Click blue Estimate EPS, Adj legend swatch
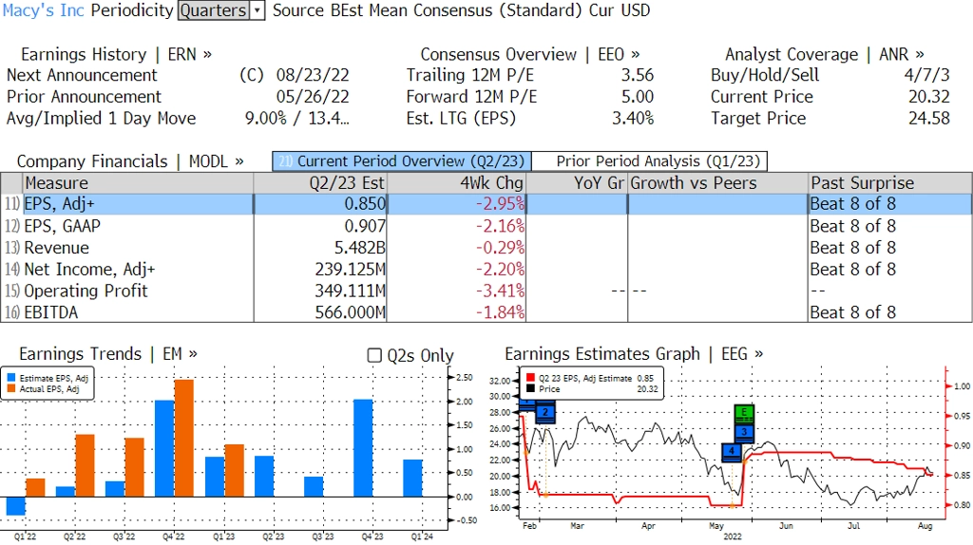This screenshot has width=973, height=545. coord(11,378)
